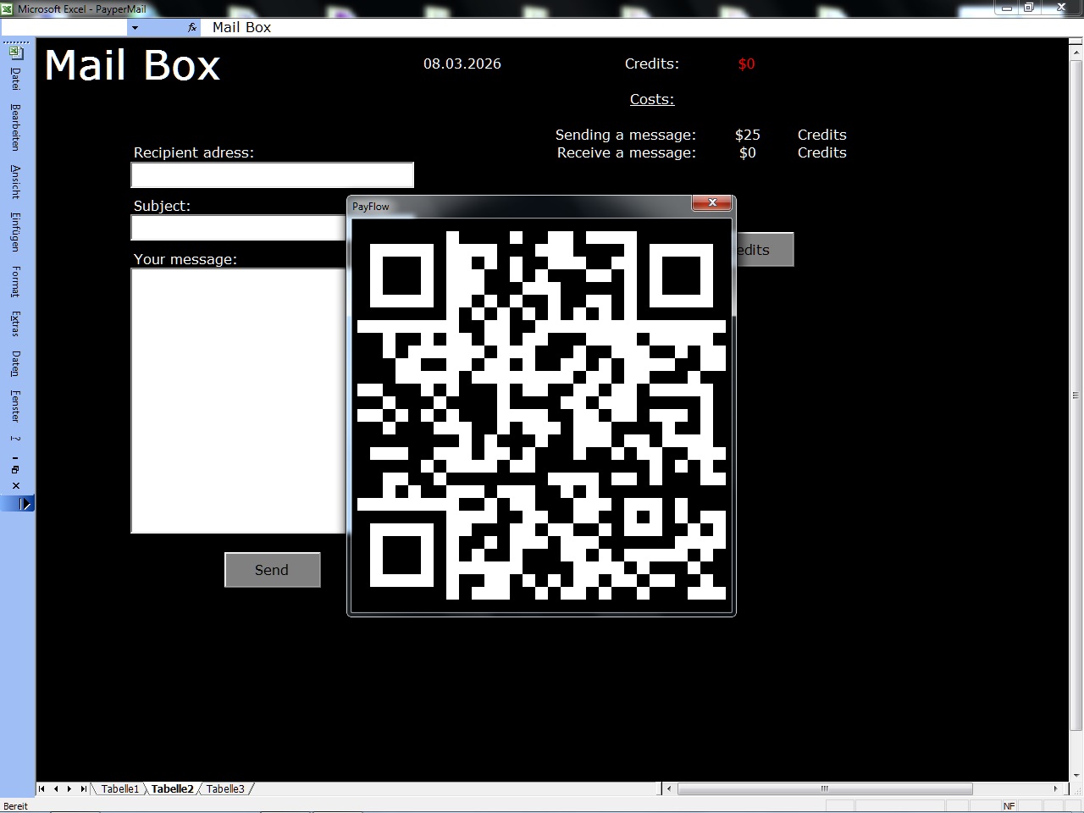1084x813 pixels.
Task: Click the Mail Box heading text
Action: pyautogui.click(x=132, y=65)
